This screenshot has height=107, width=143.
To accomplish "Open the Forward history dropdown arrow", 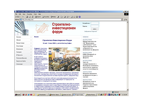I will tap(25, 17).
